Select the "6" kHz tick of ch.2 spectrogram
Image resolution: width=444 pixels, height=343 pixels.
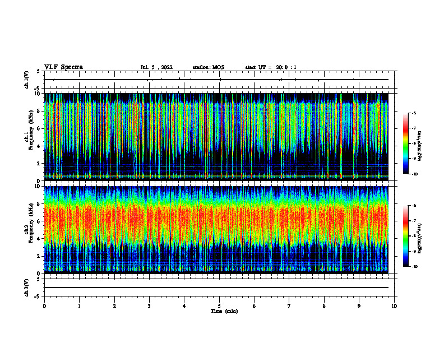(x=39, y=221)
